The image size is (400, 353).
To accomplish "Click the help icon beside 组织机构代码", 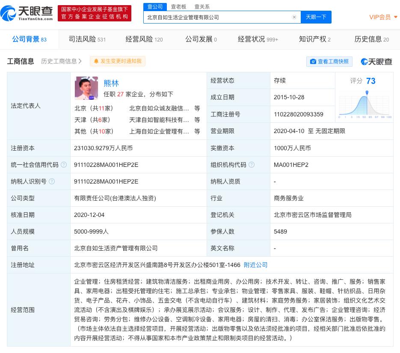I will click(252, 165).
